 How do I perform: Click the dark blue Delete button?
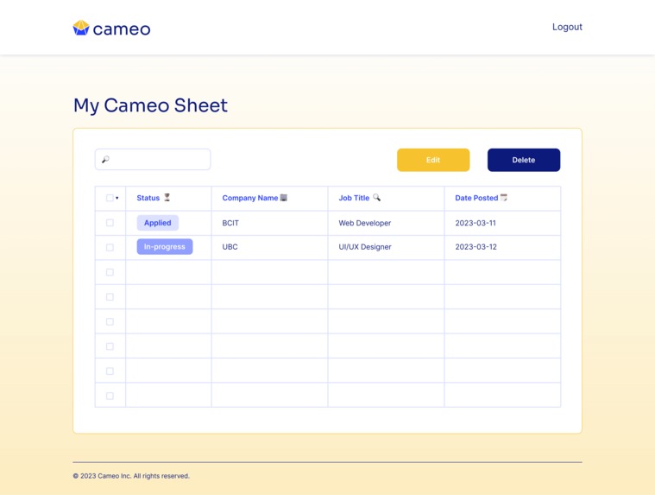pyautogui.click(x=524, y=160)
